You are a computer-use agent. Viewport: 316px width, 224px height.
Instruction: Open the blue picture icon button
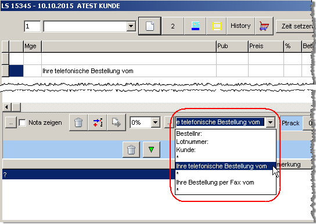(195, 26)
